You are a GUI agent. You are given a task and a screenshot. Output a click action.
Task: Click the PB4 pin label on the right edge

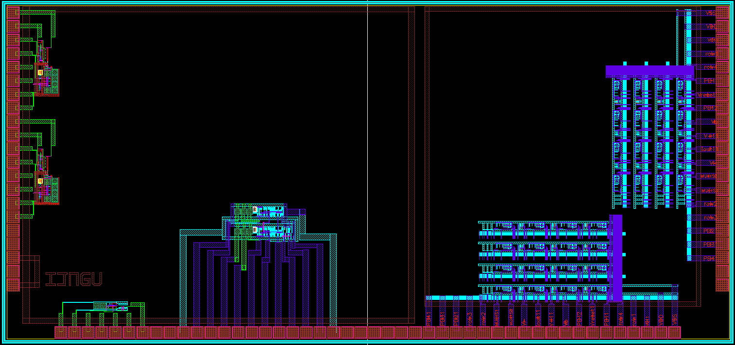(709, 258)
